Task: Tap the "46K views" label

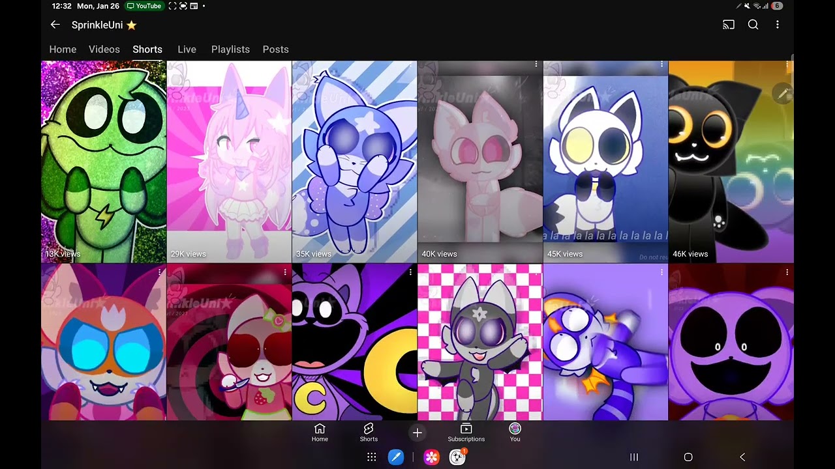Action: [690, 254]
